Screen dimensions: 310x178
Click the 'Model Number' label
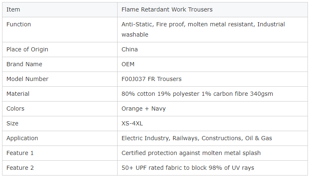[27, 79]
